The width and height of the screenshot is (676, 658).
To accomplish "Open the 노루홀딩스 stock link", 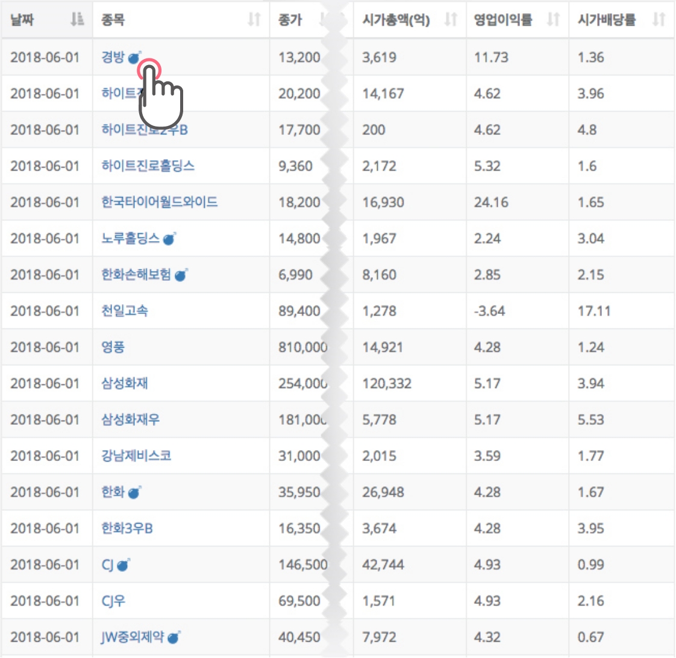I will point(130,239).
